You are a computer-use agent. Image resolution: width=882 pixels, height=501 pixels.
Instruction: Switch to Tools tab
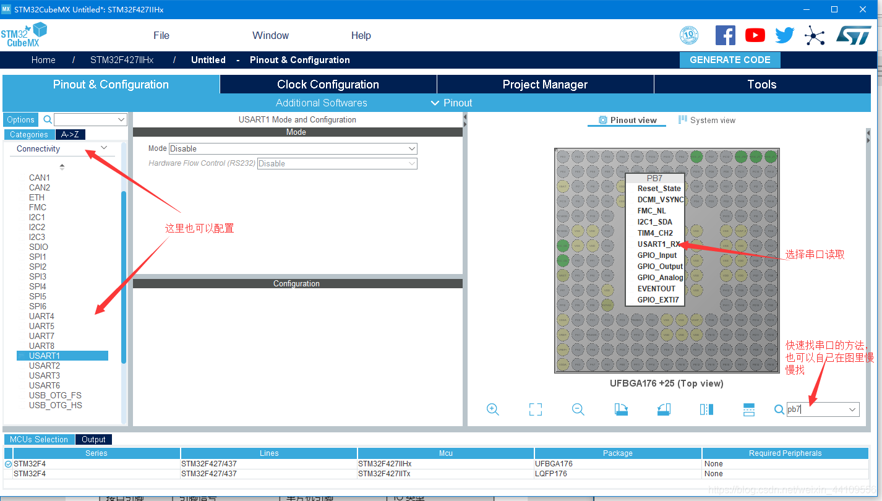pos(762,84)
